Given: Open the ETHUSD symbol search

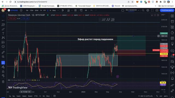Looking at the screenshot, I should click(13, 10).
